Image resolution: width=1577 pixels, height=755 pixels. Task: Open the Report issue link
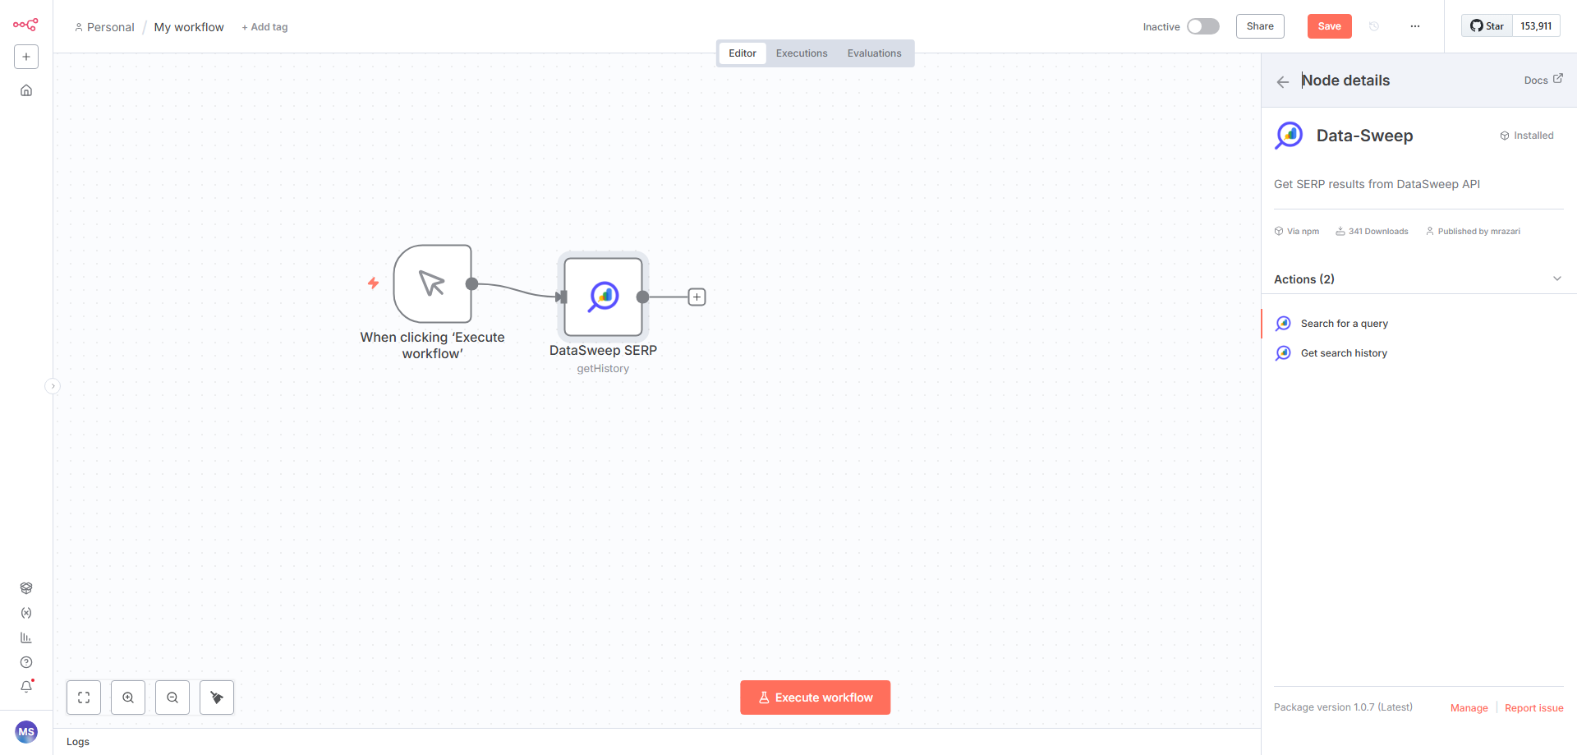(x=1533, y=708)
